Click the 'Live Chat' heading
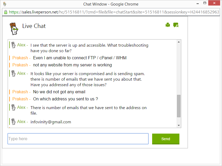Image resolution: width=222 pixels, height=166 pixels. (x=34, y=26)
